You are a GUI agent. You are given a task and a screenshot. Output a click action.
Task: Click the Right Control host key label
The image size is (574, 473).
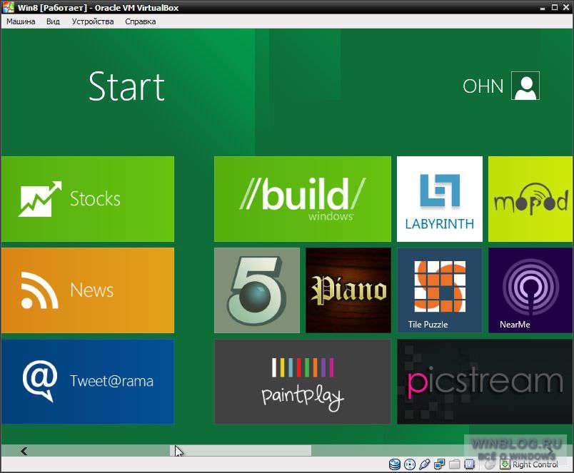535,464
